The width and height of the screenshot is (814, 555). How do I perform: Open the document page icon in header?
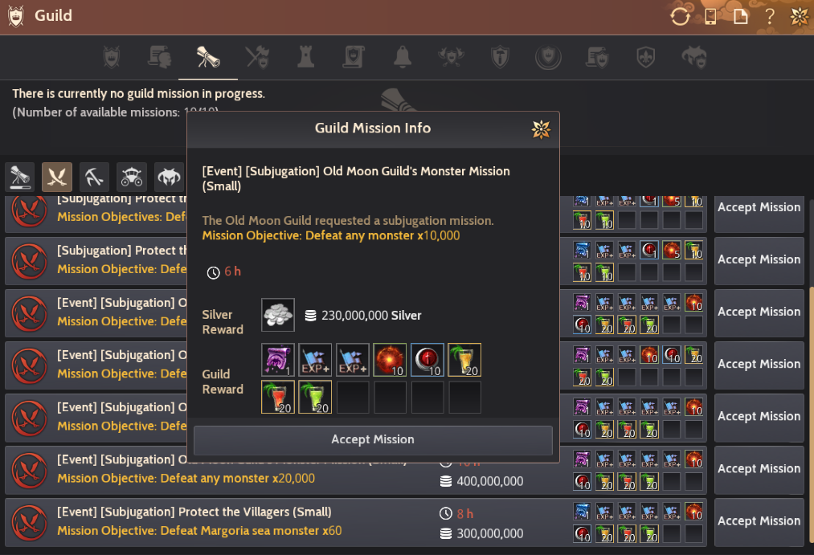pos(740,17)
